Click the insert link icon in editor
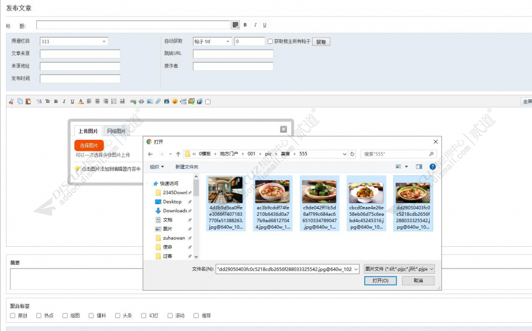Image resolution: width=532 pixels, height=331 pixels. tap(133, 101)
